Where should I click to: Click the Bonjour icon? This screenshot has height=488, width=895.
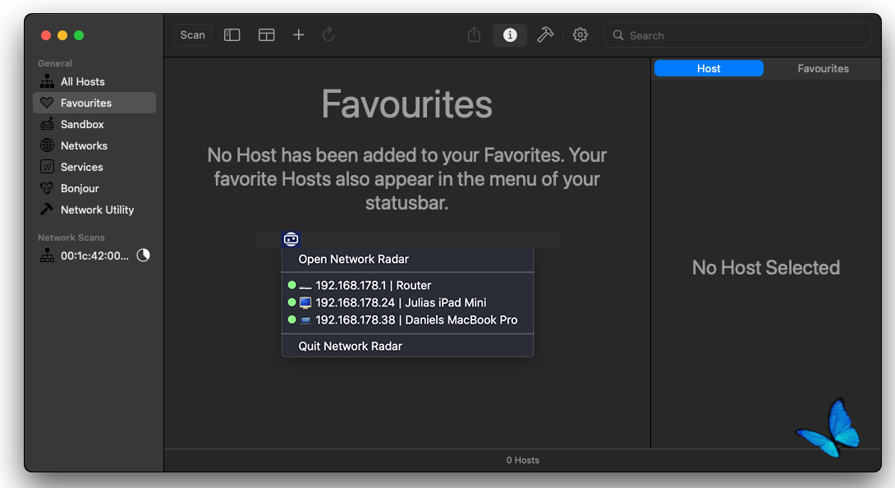(47, 188)
